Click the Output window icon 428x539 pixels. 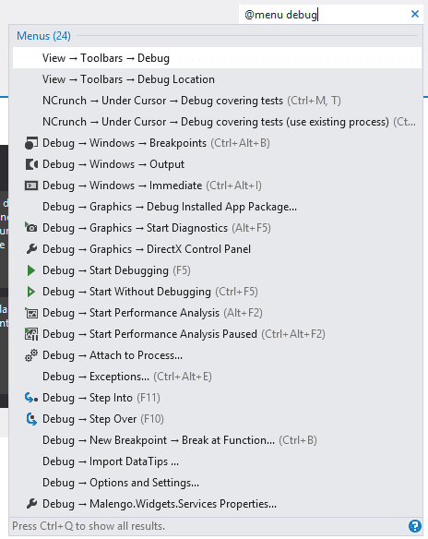(x=31, y=164)
